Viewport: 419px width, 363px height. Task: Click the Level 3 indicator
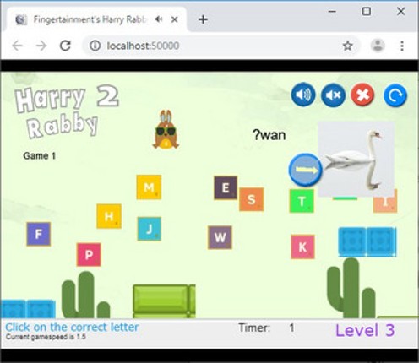365,330
